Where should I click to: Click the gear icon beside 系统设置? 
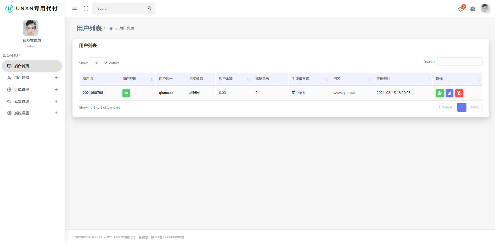pos(9,113)
